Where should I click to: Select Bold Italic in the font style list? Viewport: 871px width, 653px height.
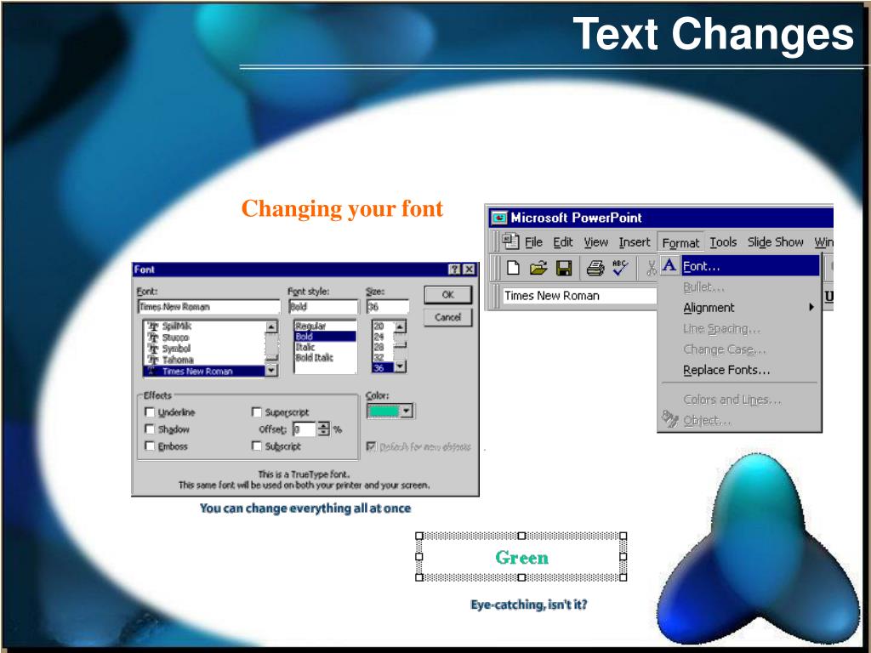(x=325, y=358)
